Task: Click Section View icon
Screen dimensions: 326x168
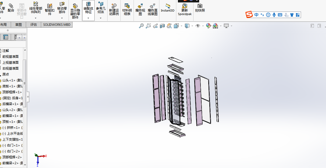Action: [x=162, y=26]
